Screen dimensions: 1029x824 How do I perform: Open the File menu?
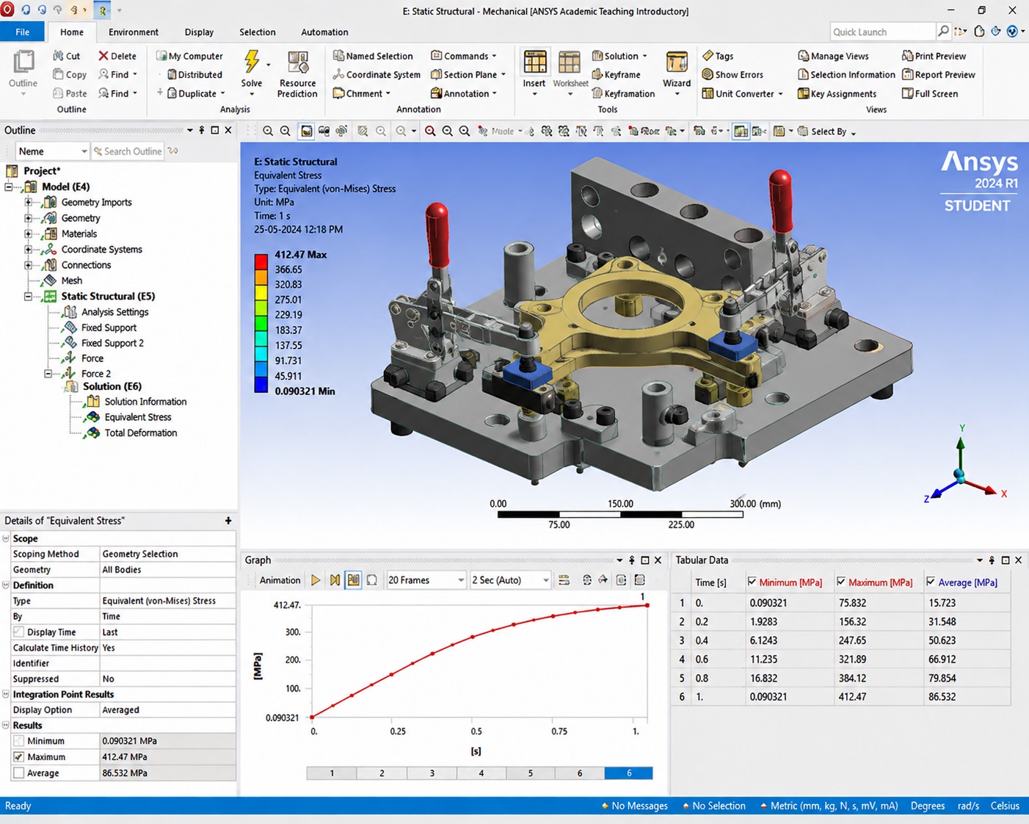[x=23, y=32]
